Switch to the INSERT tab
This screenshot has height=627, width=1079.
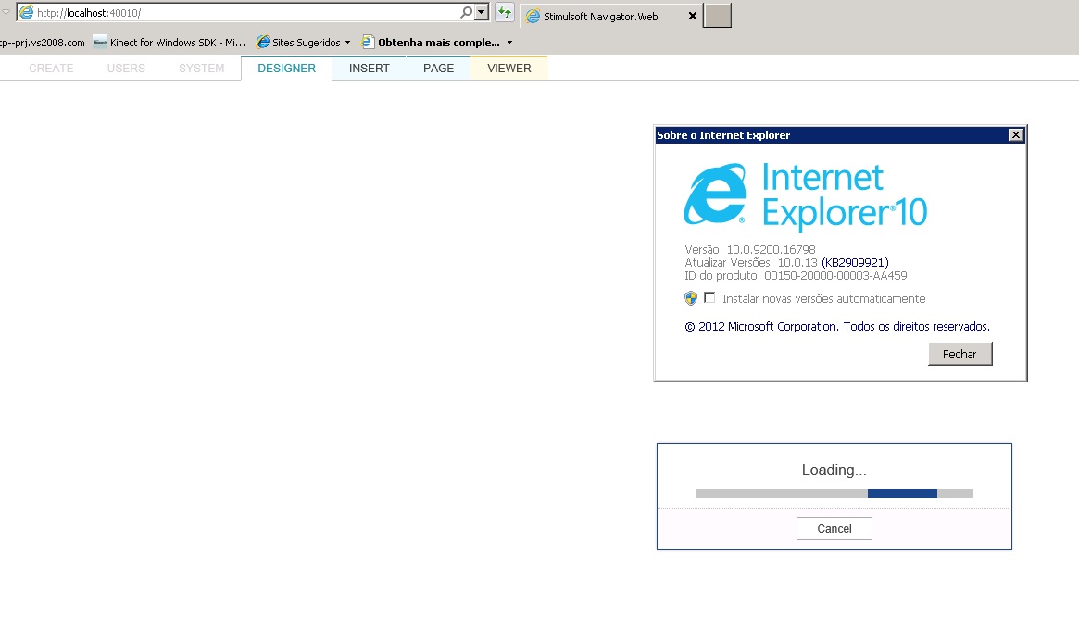coord(369,69)
